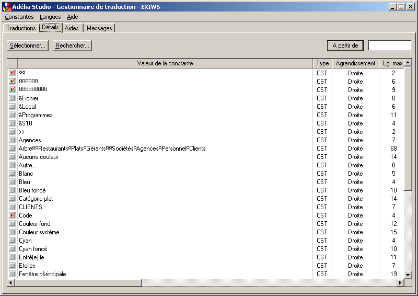Click the horizontal scrollbar right arrow
This screenshot has height=296, width=418.
pyautogui.click(x=400, y=282)
